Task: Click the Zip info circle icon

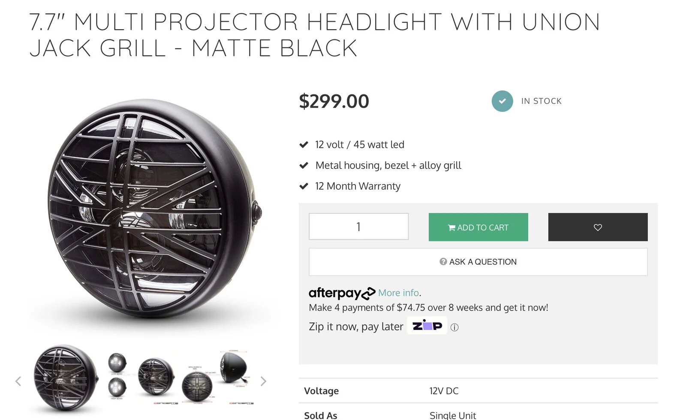Action: coord(454,327)
